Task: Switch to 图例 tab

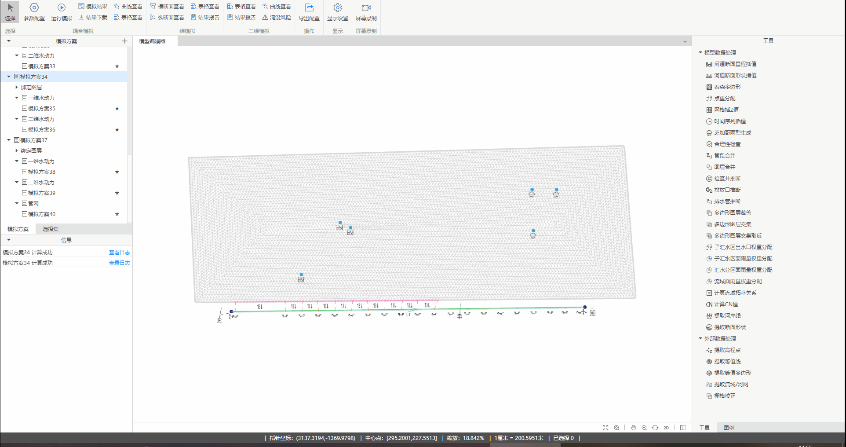Action: click(729, 428)
